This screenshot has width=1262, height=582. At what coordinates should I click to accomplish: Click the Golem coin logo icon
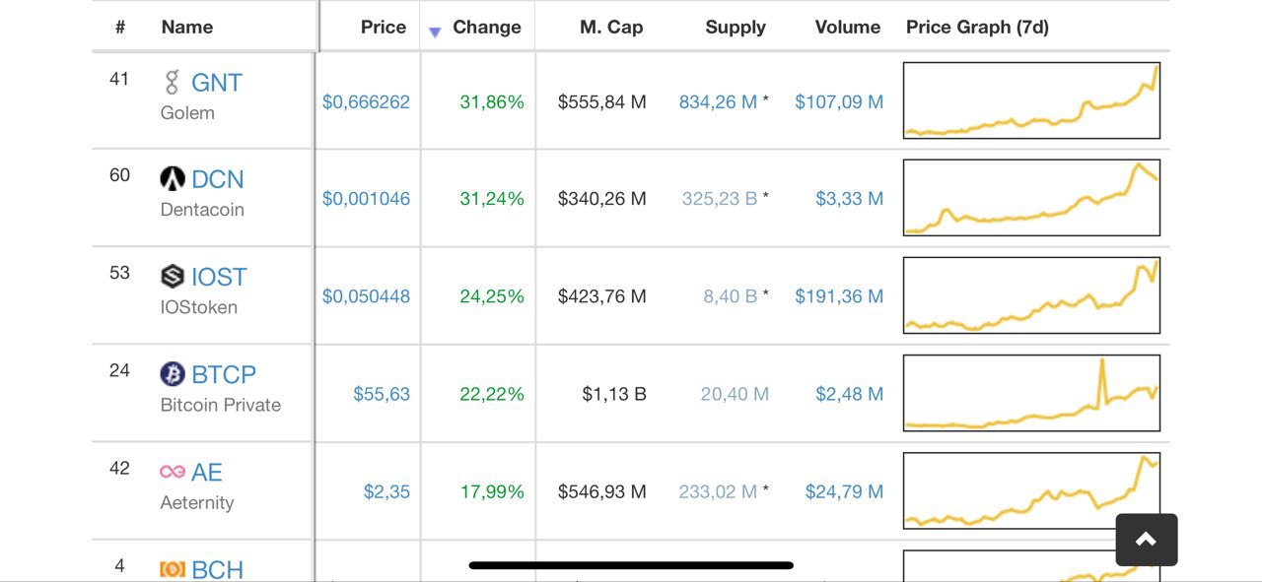pos(173,82)
